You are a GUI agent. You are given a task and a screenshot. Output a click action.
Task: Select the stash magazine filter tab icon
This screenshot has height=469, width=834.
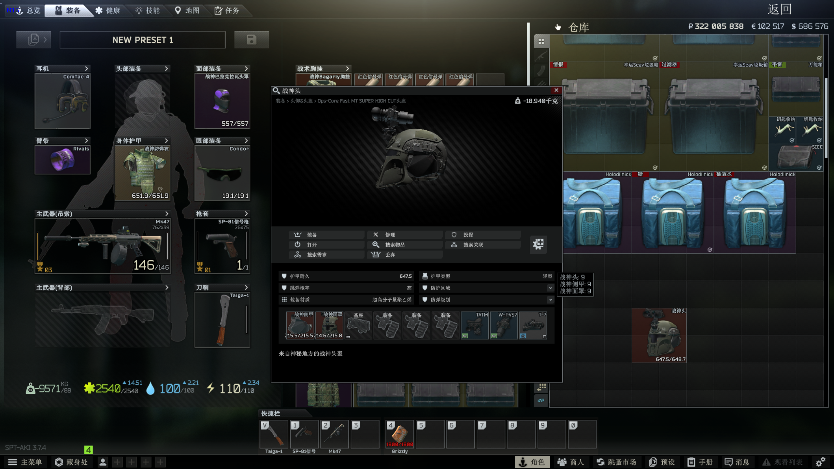coord(541,70)
